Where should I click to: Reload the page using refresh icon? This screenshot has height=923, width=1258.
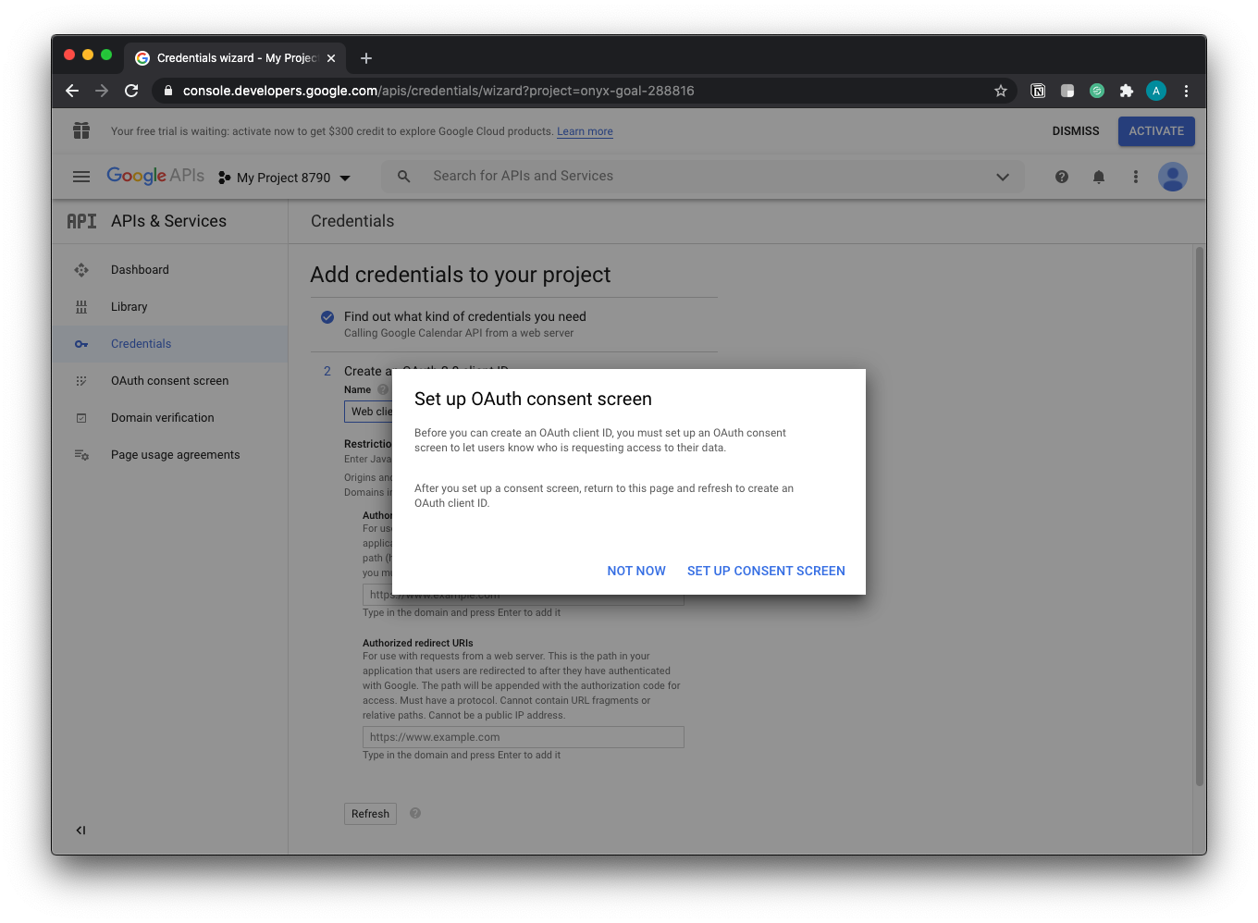pos(131,91)
